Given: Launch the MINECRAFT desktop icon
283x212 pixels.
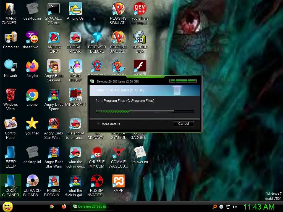Looking at the screenshot, I should [x=75, y=97].
